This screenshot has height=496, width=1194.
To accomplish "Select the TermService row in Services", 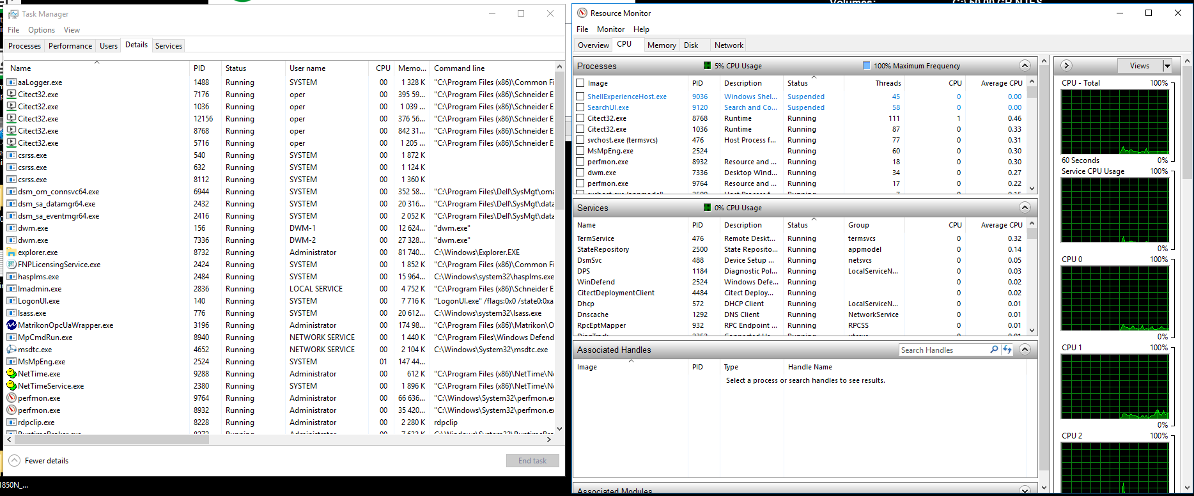I will click(800, 238).
